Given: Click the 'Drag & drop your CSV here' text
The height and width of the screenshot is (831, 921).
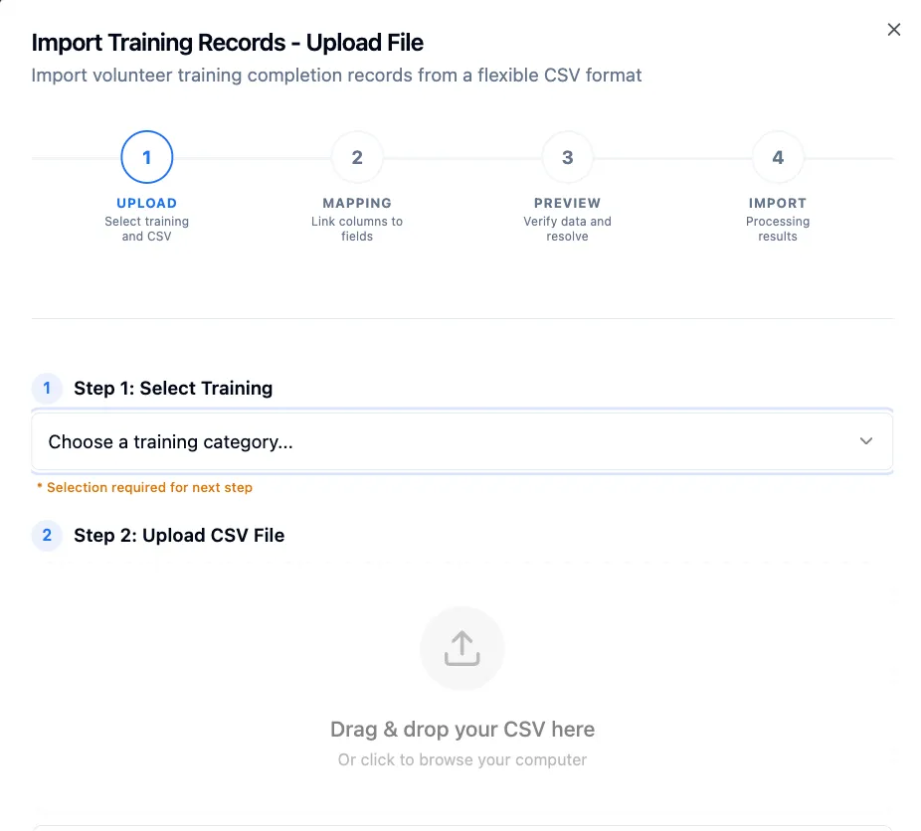Looking at the screenshot, I should (461, 730).
